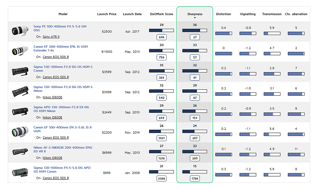321x190 pixels.
Task: Follow Canon EOS 5DS R link under Canon EF 200-400mm
Action: click(56, 57)
